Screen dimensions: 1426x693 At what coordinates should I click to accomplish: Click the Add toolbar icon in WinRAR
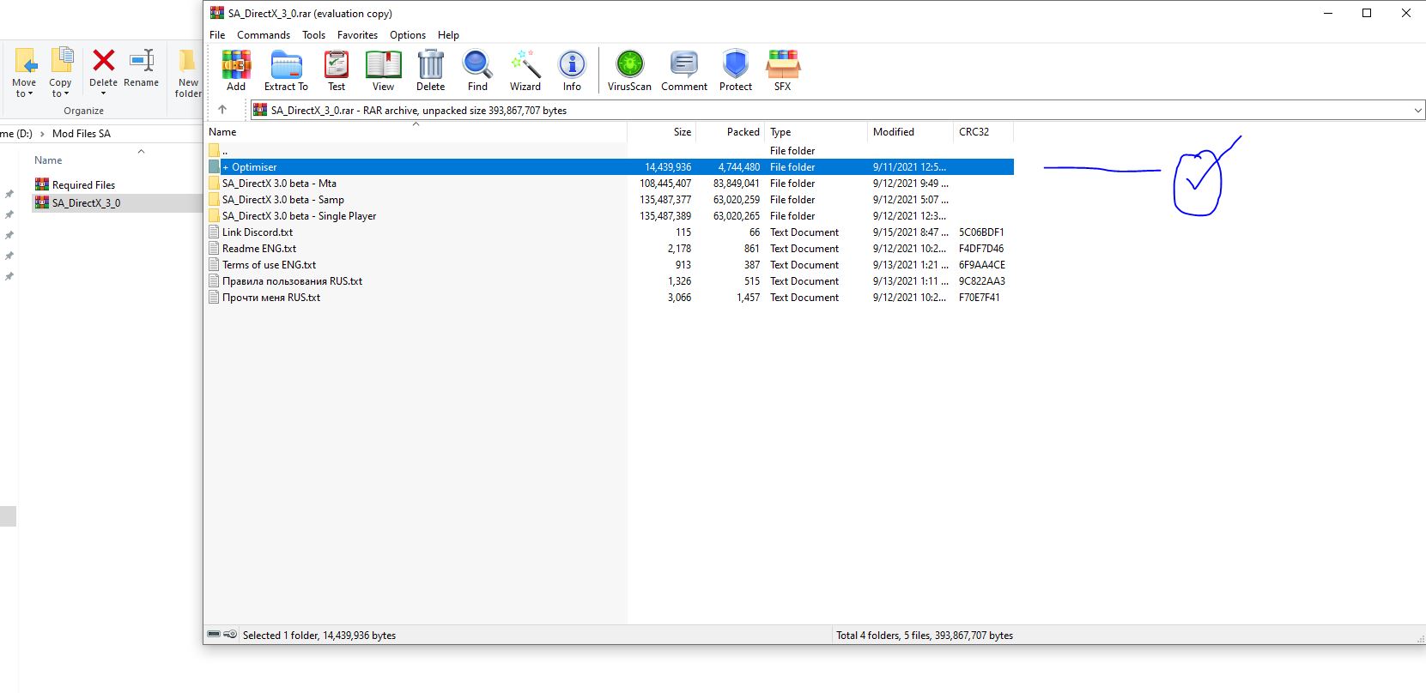tap(236, 70)
